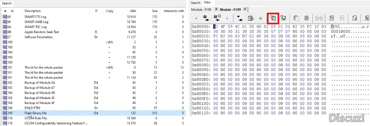This screenshot has width=370, height=126.
Task: Click the hash icon with plus sign
Action: coord(217,18)
